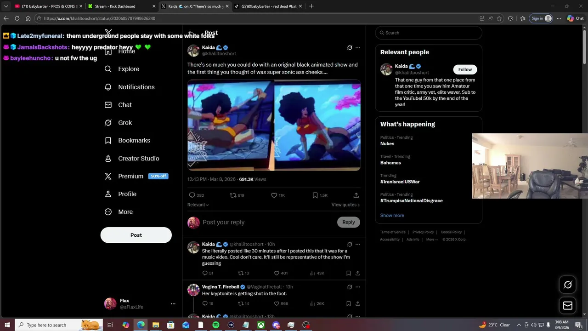Image resolution: width=588 pixels, height=331 pixels.
Task: Open Notifications bell in sidebar
Action: coord(108,87)
